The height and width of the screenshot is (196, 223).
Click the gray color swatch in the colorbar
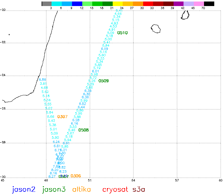click(x=47, y=4)
